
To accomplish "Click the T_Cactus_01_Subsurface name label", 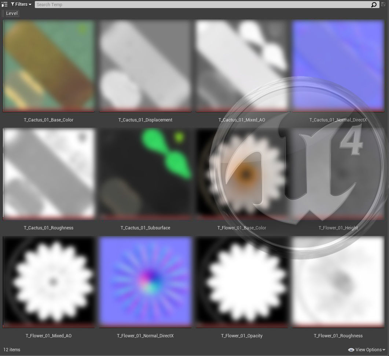I will 146,228.
